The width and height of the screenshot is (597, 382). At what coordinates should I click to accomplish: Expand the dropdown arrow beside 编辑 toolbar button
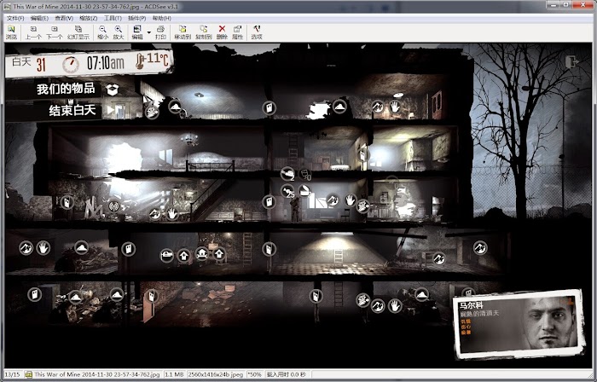coord(149,32)
